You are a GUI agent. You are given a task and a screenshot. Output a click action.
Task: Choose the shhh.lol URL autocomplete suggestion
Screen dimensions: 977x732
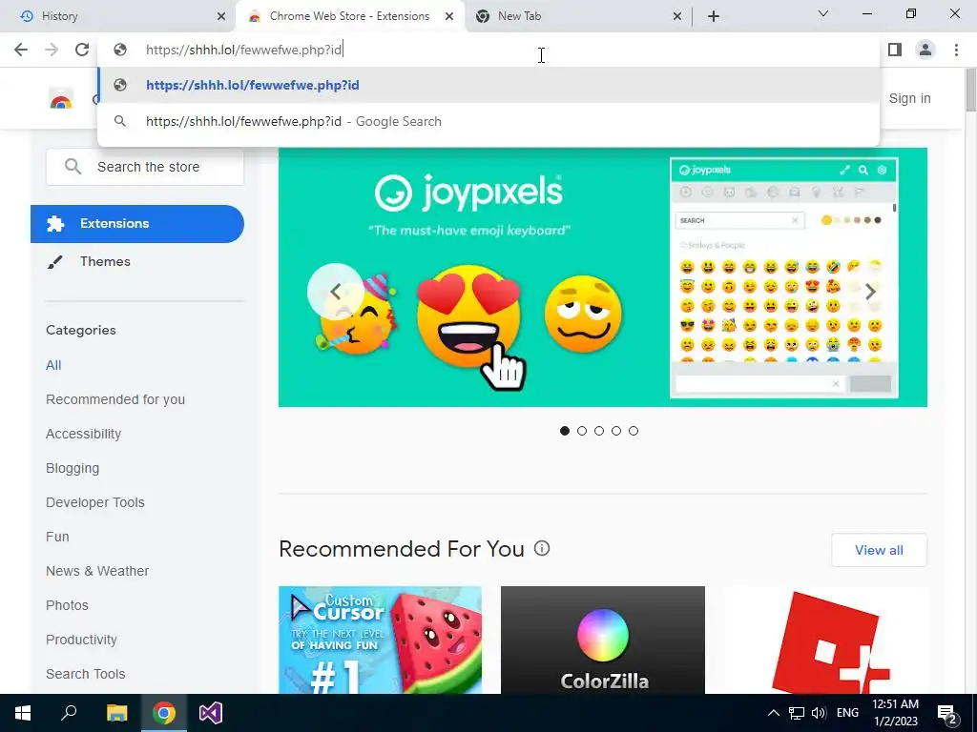pos(488,85)
